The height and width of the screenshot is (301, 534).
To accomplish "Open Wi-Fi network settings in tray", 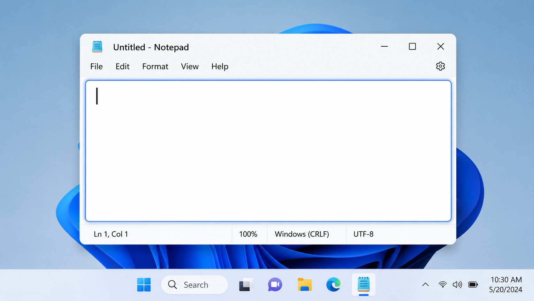I will tap(442, 284).
